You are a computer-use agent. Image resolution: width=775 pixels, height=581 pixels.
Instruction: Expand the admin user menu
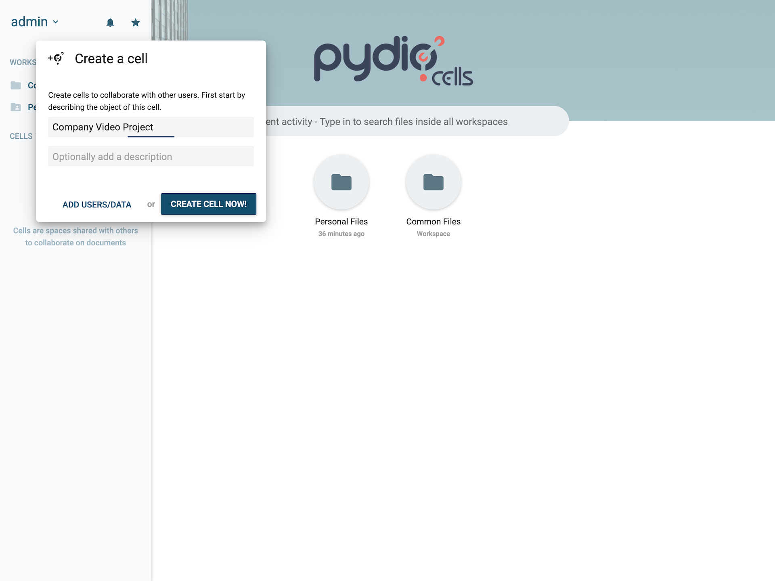(35, 22)
